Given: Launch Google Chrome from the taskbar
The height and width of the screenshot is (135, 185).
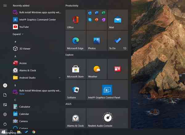Looking at the screenshot, I should (x=34, y=132).
